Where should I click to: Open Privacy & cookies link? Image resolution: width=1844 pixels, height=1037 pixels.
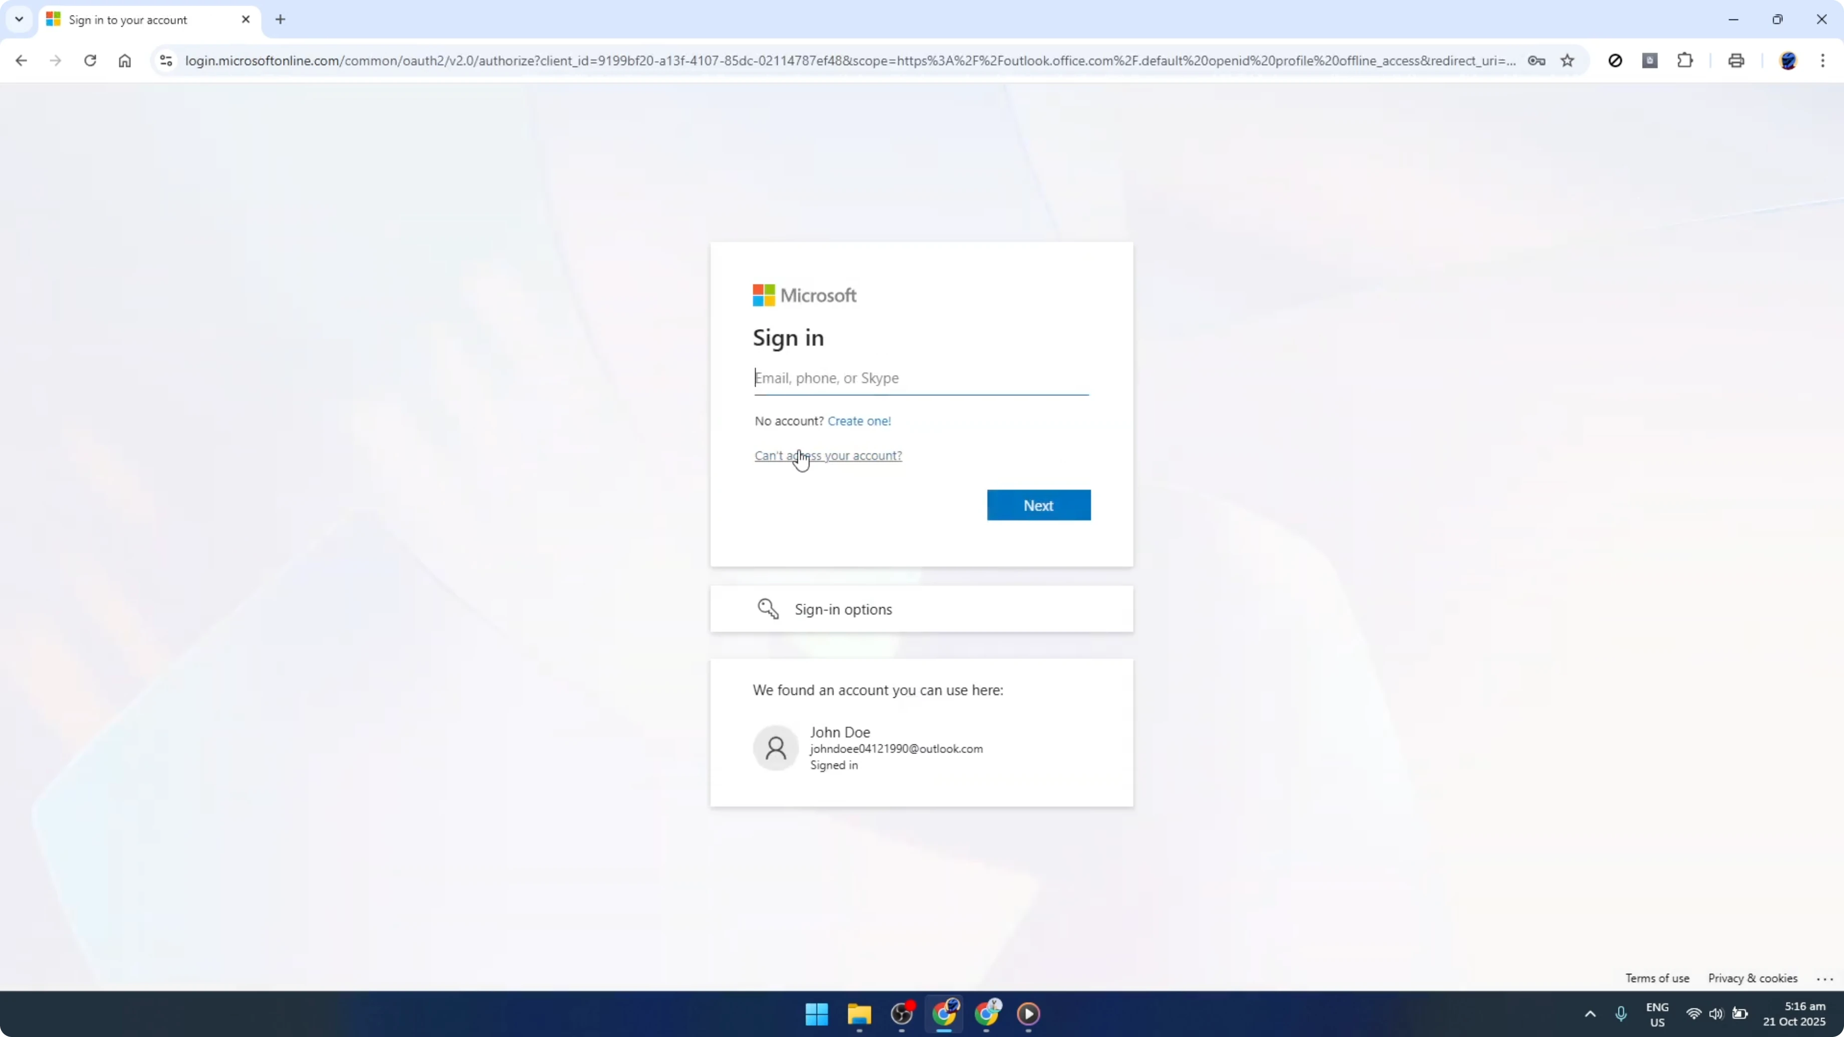[1752, 978]
